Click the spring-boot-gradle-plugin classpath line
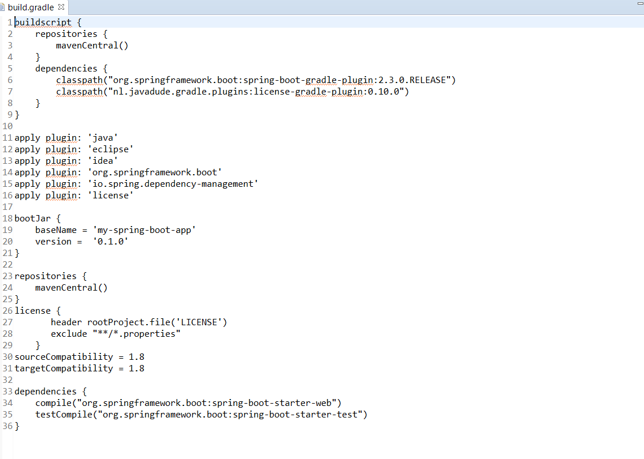This screenshot has height=459, width=644. (x=256, y=80)
